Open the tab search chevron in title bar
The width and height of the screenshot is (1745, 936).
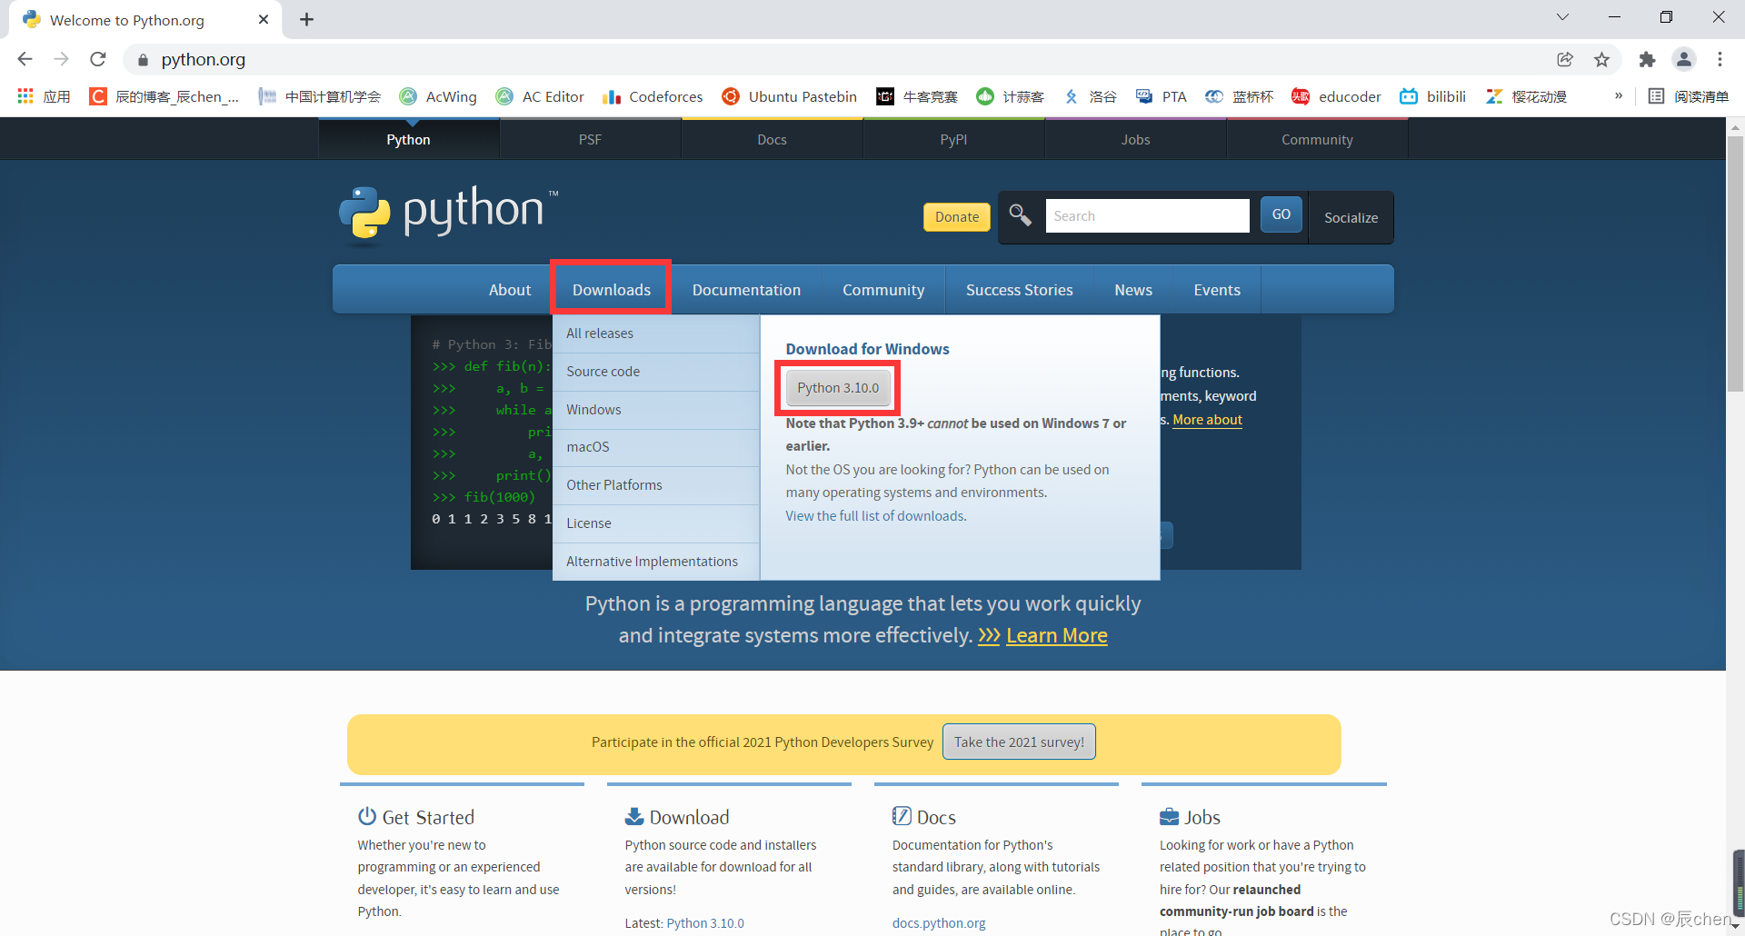(x=1561, y=17)
